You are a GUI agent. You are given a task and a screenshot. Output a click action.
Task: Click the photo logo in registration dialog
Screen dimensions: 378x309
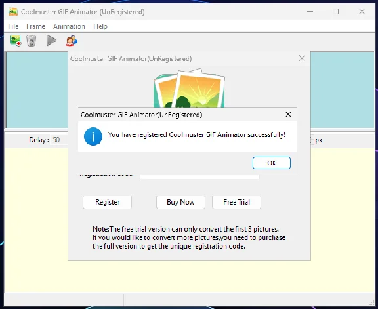click(x=189, y=88)
